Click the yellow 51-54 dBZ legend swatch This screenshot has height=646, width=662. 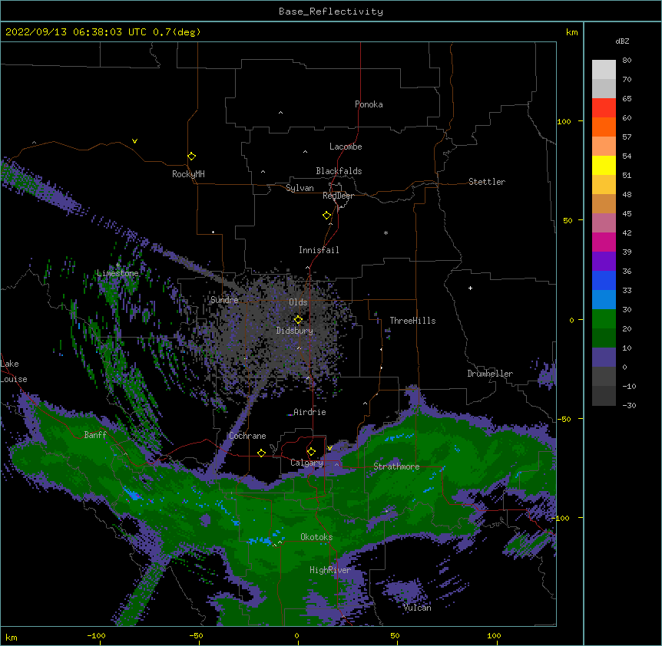604,165
